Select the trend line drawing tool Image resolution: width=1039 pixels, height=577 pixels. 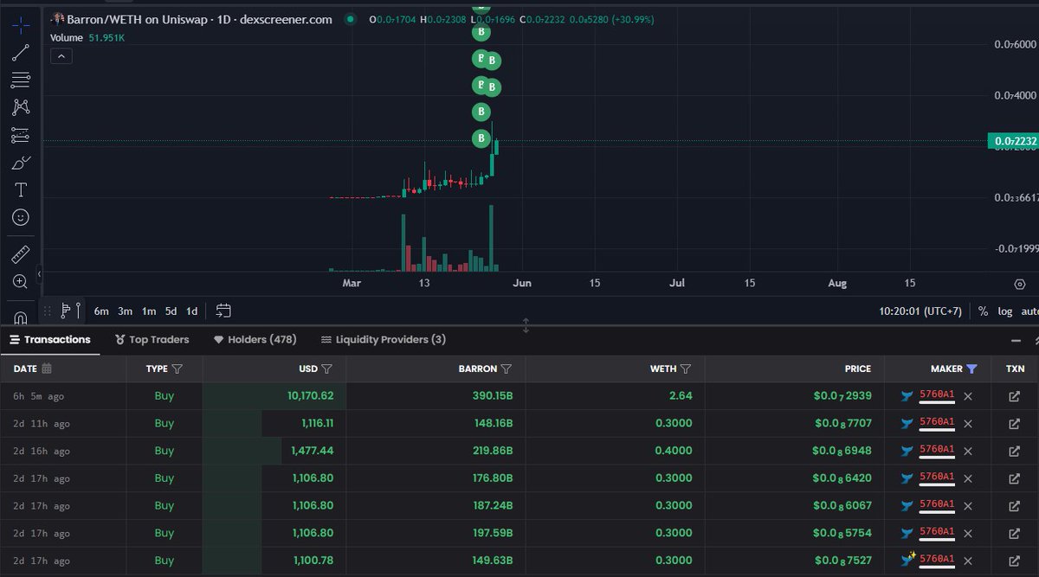(x=21, y=53)
